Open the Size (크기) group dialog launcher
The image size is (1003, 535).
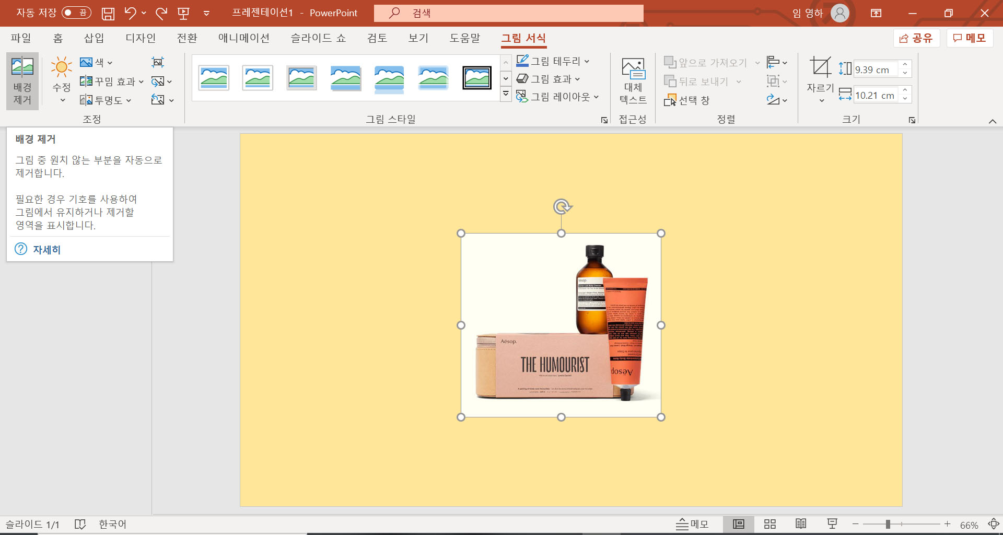coord(912,120)
